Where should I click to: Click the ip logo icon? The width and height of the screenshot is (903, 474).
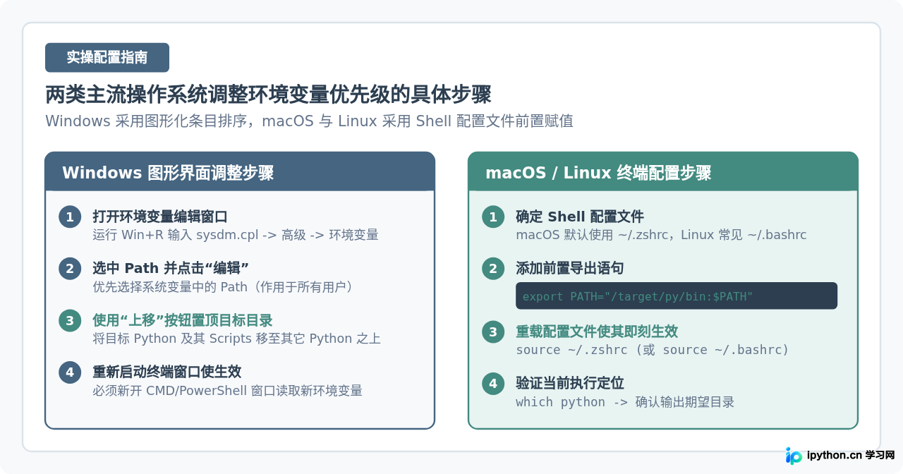[794, 456]
